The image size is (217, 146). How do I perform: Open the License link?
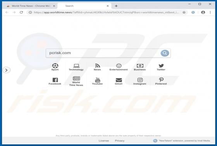[x=104, y=141]
